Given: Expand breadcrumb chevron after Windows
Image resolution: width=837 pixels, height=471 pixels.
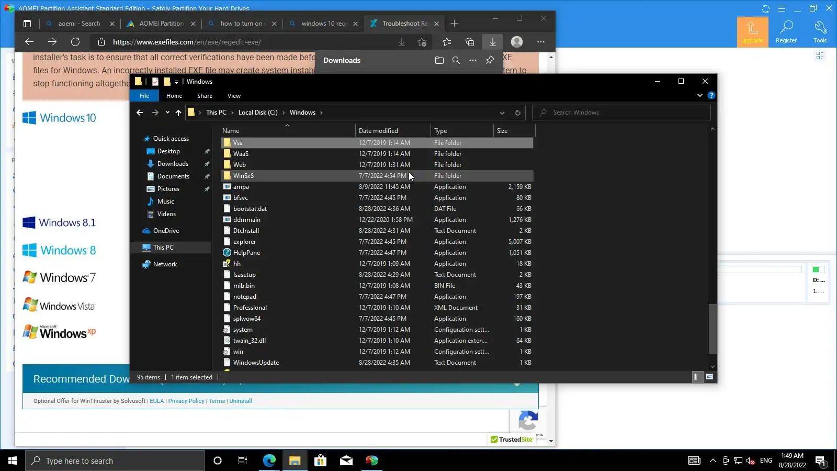Looking at the screenshot, I should pyautogui.click(x=321, y=113).
